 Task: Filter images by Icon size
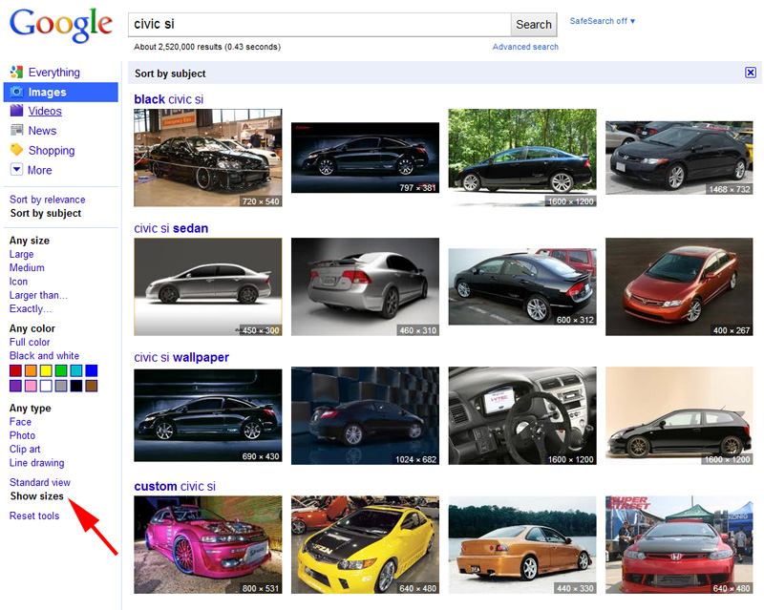point(18,281)
